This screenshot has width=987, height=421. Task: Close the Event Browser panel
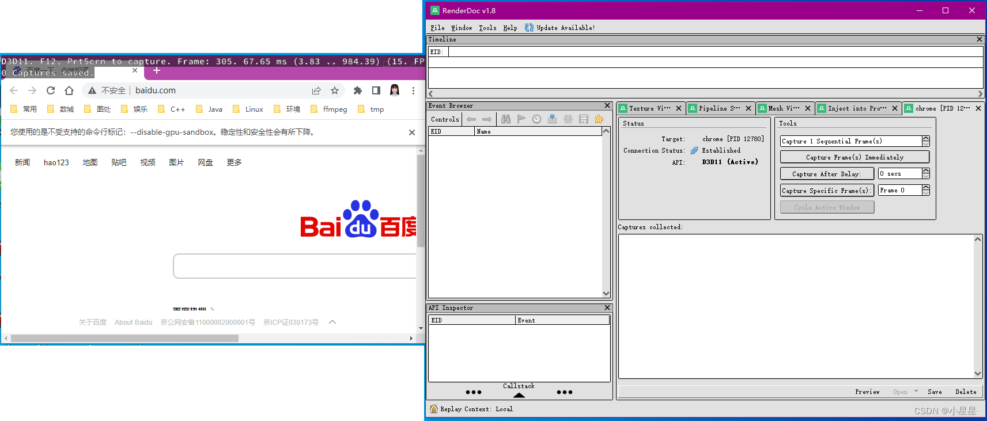pos(607,105)
